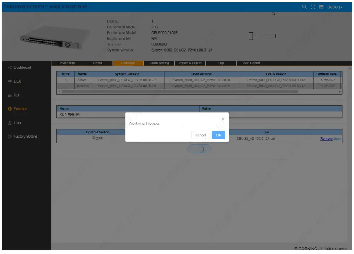Screen dimensions: 354x254
Task: Click the search magnifier icon in header
Action: (304, 7)
